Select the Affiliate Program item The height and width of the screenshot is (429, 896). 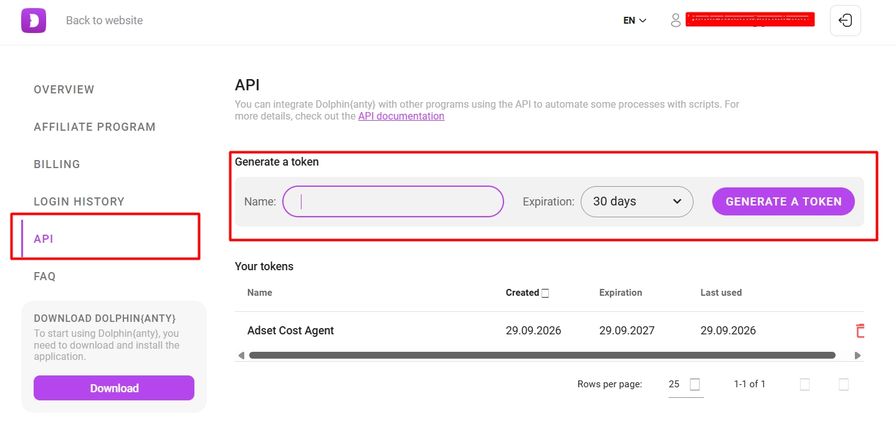point(95,127)
